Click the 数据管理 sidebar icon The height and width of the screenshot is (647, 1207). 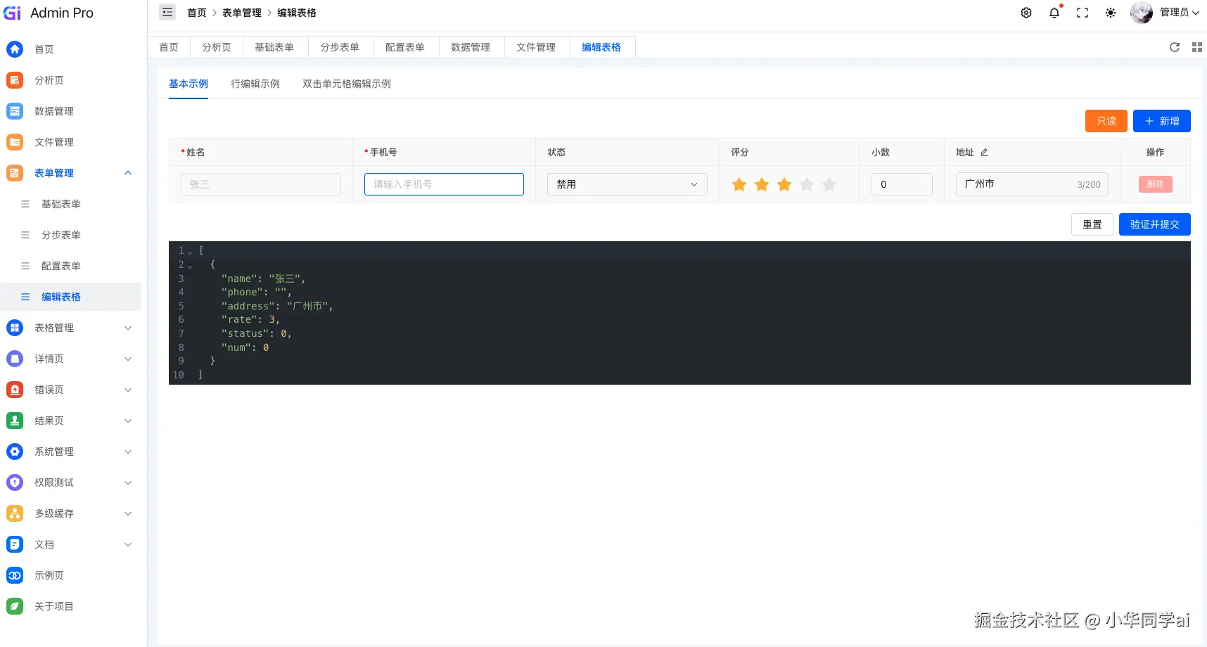point(15,111)
